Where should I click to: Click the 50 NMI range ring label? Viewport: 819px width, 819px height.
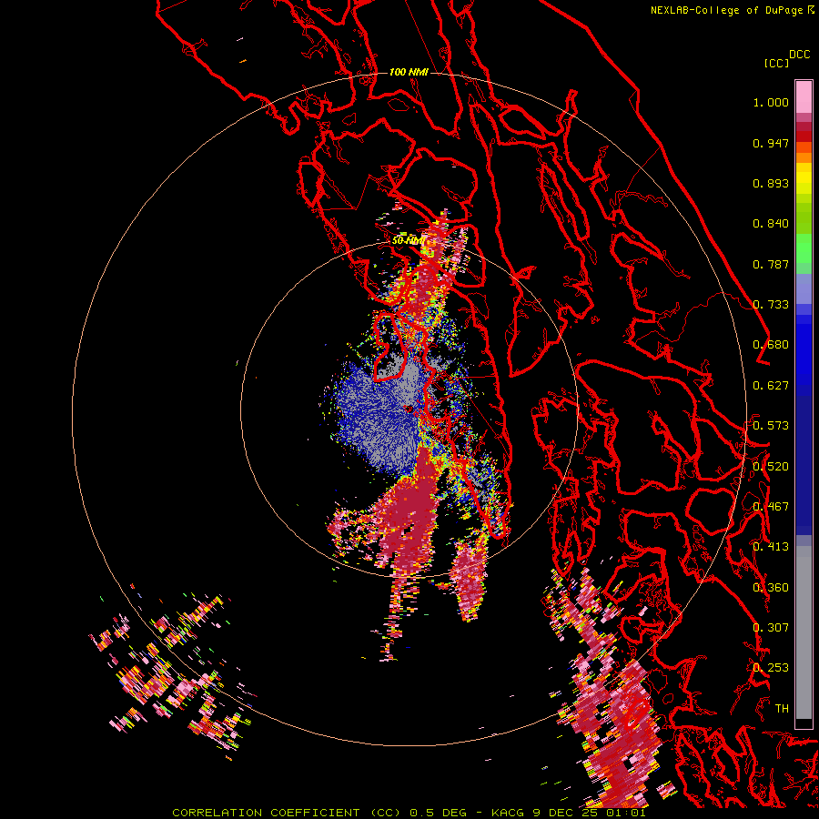pyautogui.click(x=409, y=241)
